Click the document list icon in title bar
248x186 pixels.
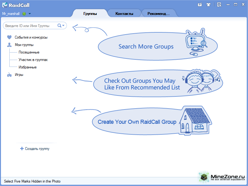[219, 4]
